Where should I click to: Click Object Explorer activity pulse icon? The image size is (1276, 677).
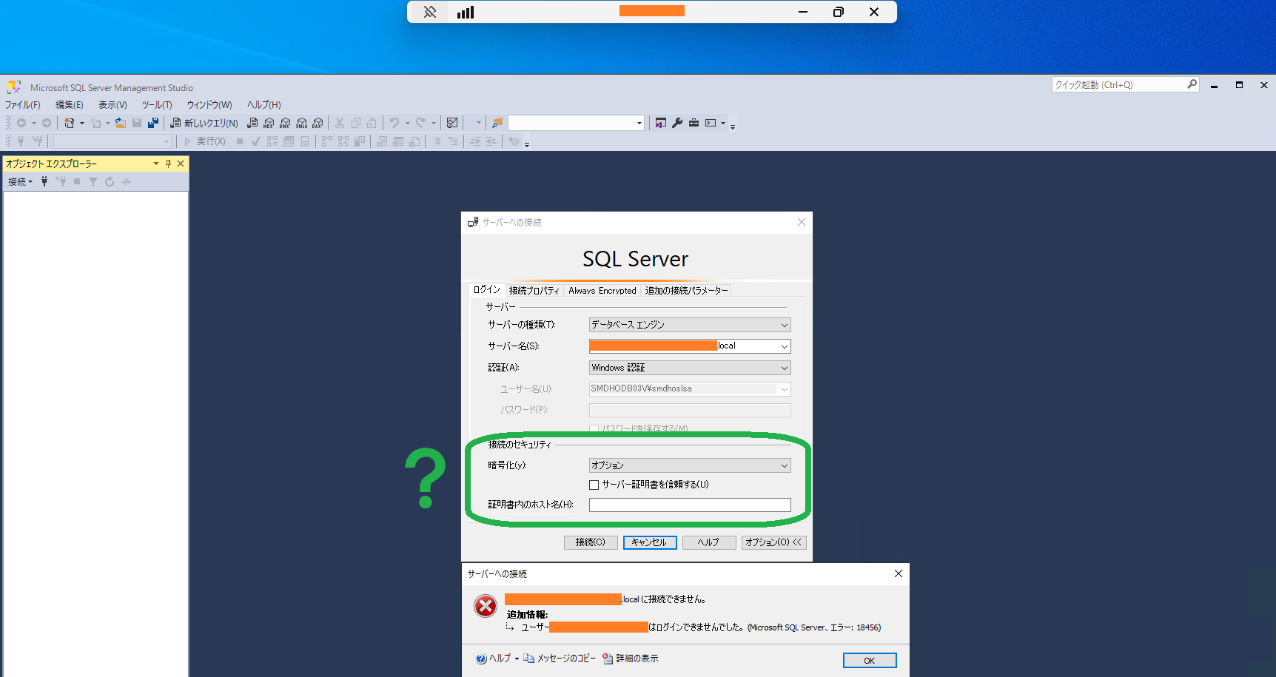click(x=126, y=181)
